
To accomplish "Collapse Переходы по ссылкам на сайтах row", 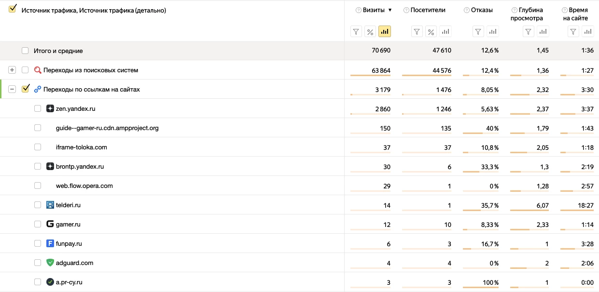I will pos(12,89).
